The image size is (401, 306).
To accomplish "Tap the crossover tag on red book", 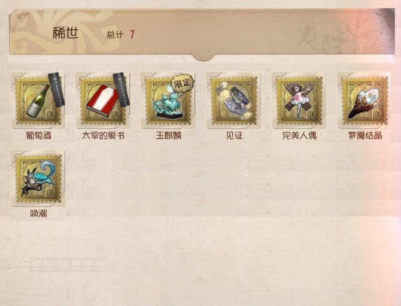I will (121, 90).
